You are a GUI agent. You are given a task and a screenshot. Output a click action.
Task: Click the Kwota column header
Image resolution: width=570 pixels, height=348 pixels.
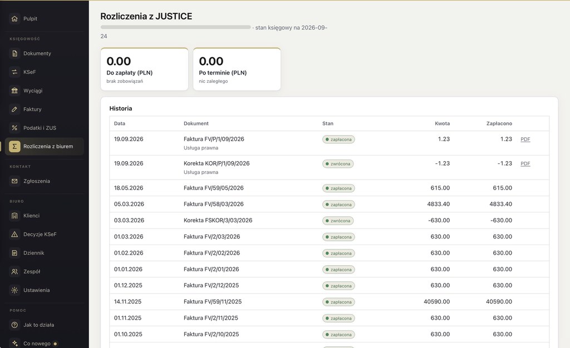[442, 123]
